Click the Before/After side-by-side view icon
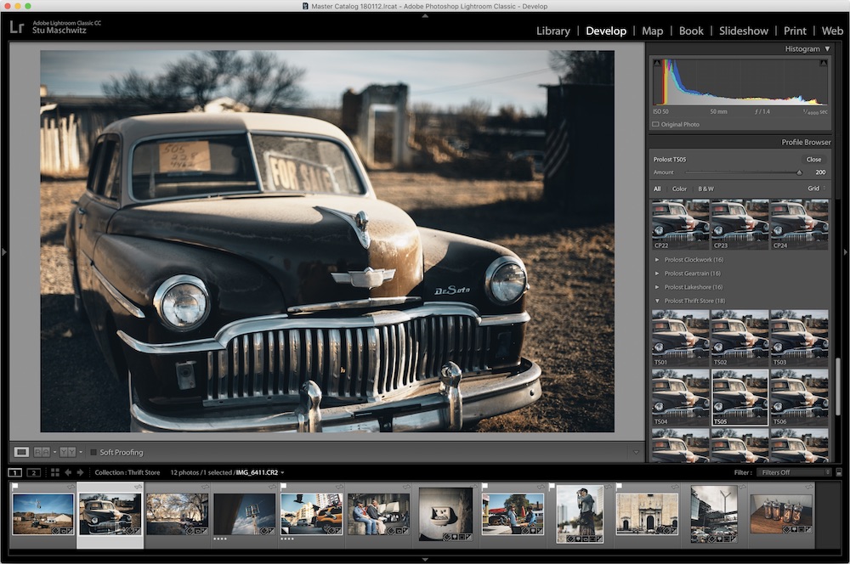This screenshot has height=564, width=850. pos(42,452)
